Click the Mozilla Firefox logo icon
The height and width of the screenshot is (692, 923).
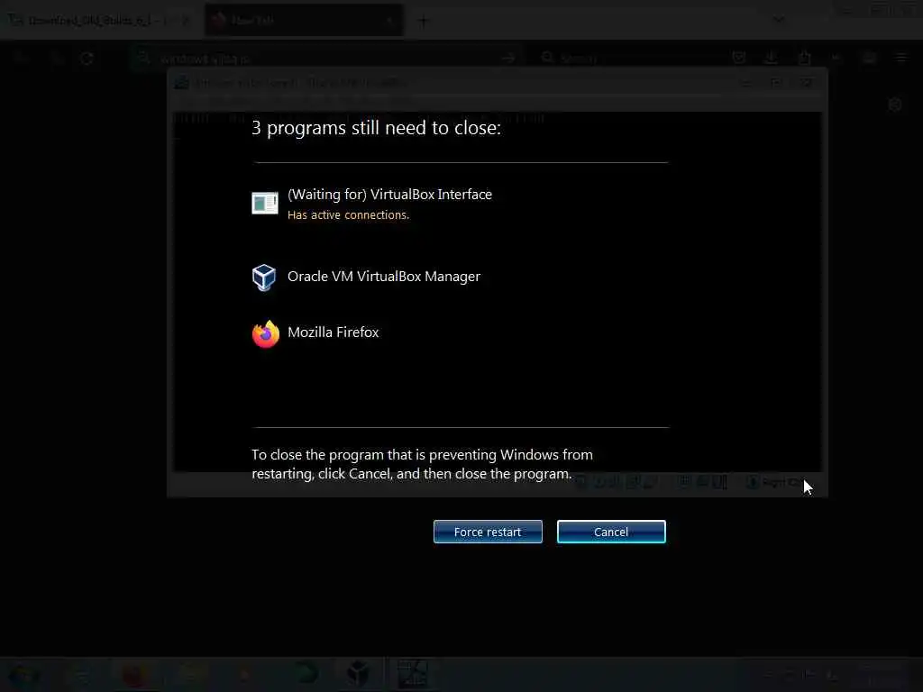click(x=266, y=333)
